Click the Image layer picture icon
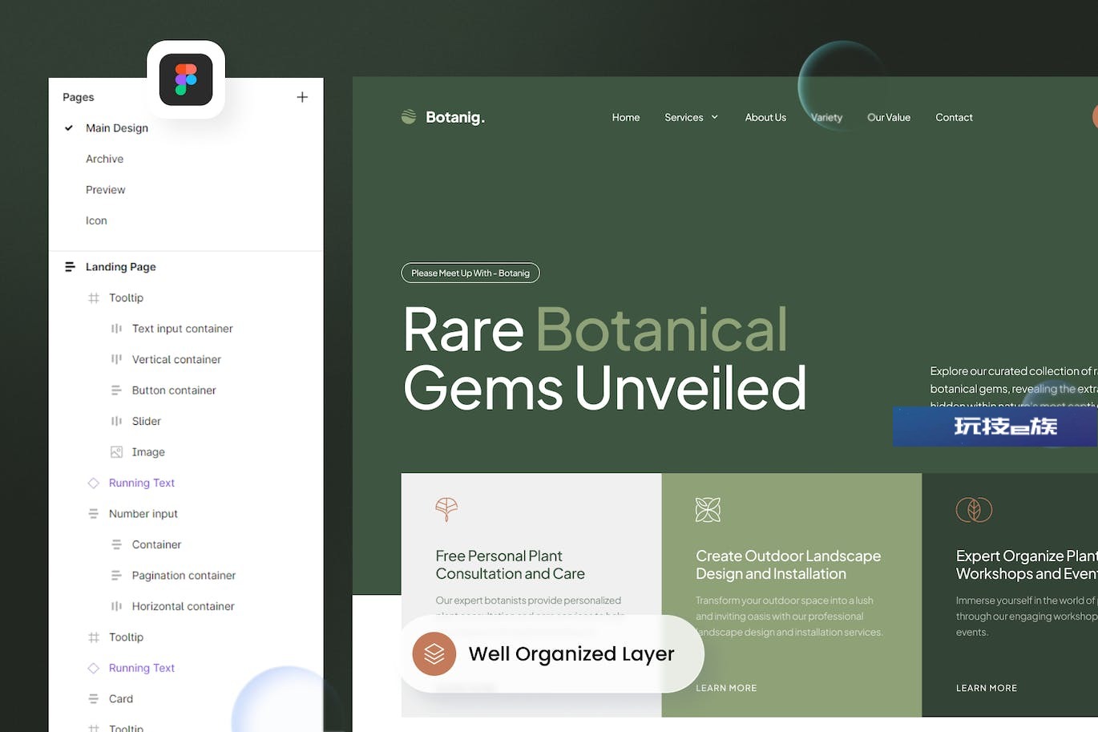The image size is (1098, 732). pos(116,452)
